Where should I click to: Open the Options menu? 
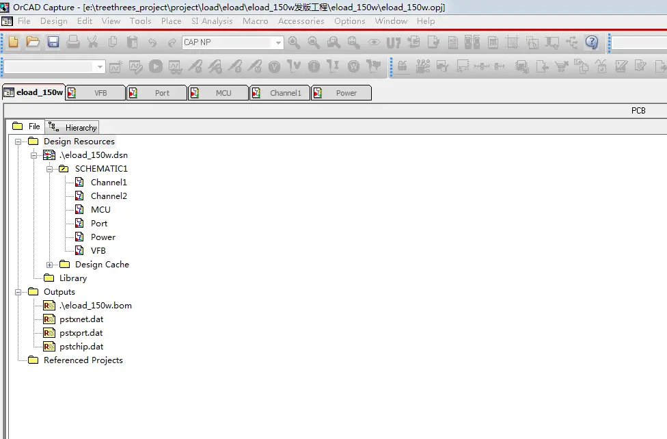[350, 21]
